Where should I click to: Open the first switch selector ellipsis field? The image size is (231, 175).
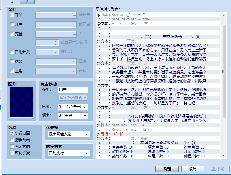tap(56, 15)
